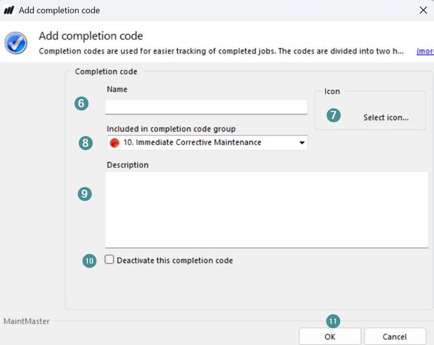Click the MaintMaster logo in title bar
Screen dimensions: 434x345
[x=9, y=10]
